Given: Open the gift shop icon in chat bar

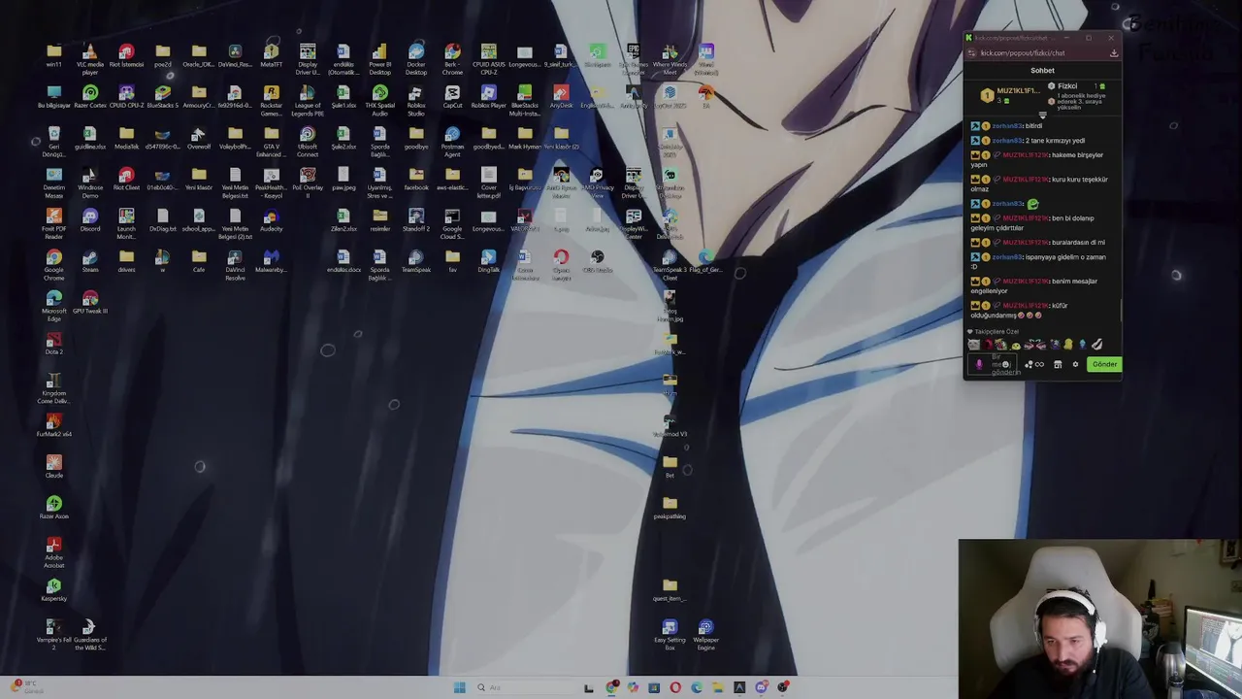Looking at the screenshot, I should pyautogui.click(x=1058, y=365).
